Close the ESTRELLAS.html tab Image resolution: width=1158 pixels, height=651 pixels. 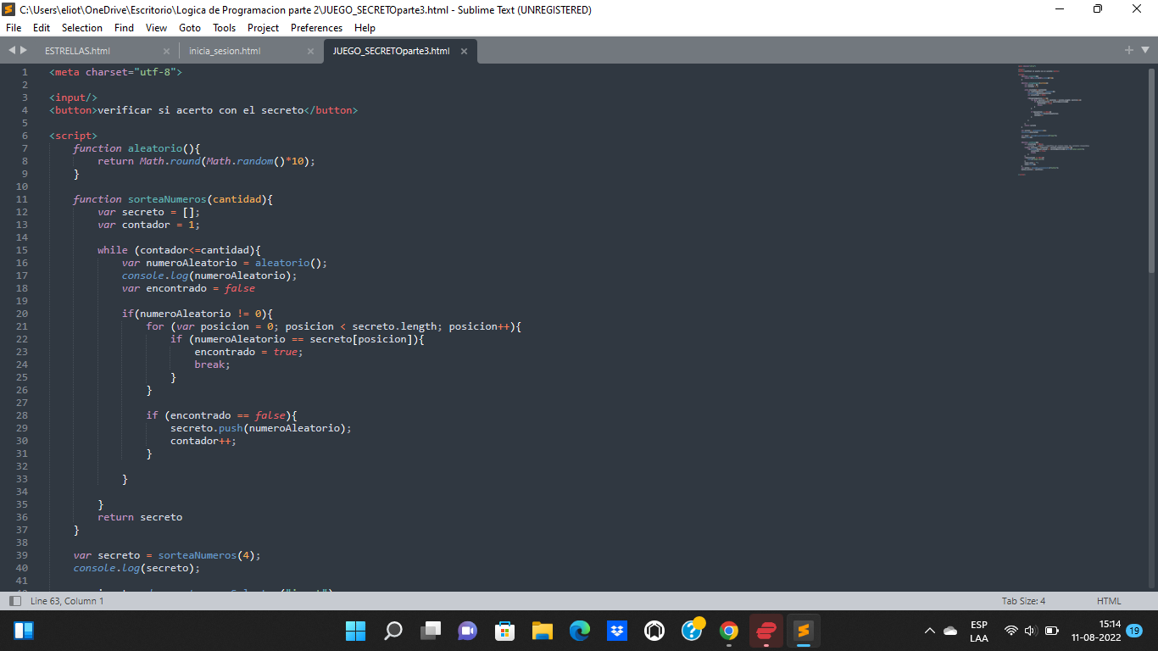click(166, 51)
